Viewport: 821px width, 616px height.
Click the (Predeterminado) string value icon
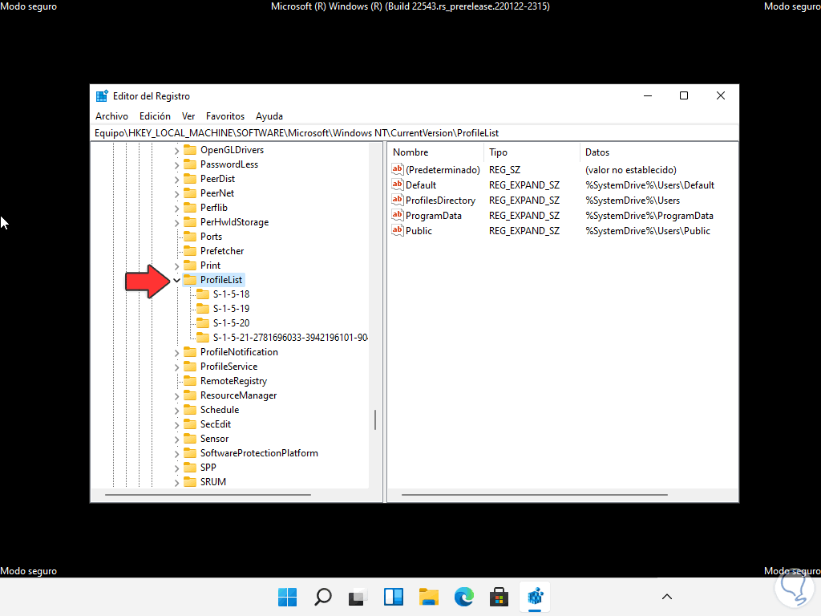[x=398, y=169]
